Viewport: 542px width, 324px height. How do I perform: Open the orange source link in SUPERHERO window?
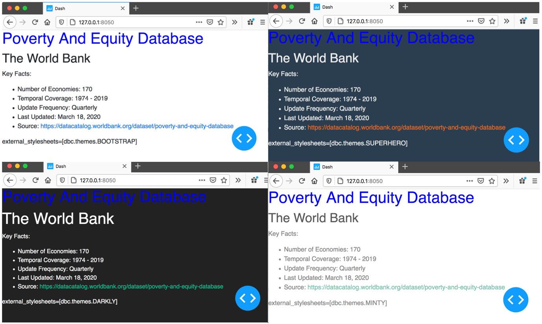click(406, 128)
